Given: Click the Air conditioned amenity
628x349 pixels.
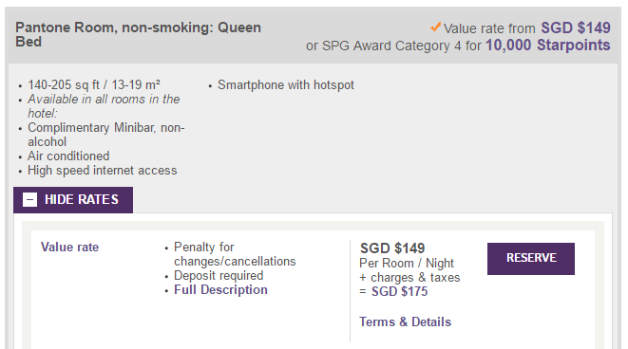Looking at the screenshot, I should (68, 156).
